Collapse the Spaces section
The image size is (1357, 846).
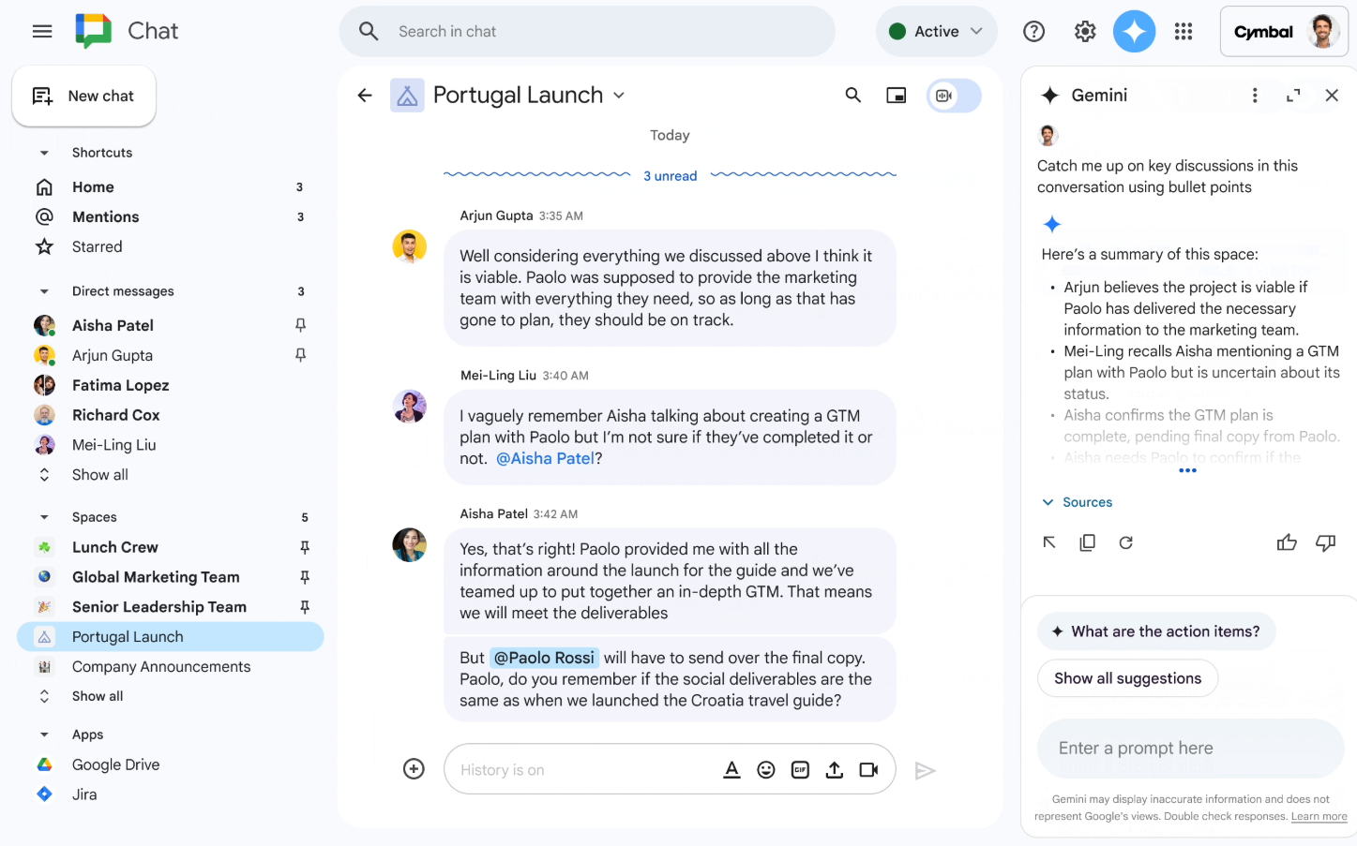pyautogui.click(x=44, y=517)
